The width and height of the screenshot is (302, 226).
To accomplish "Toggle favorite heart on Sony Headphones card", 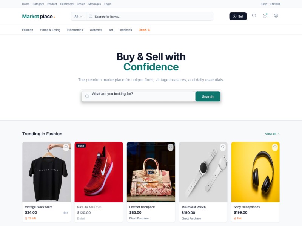I will (x=275, y=147).
